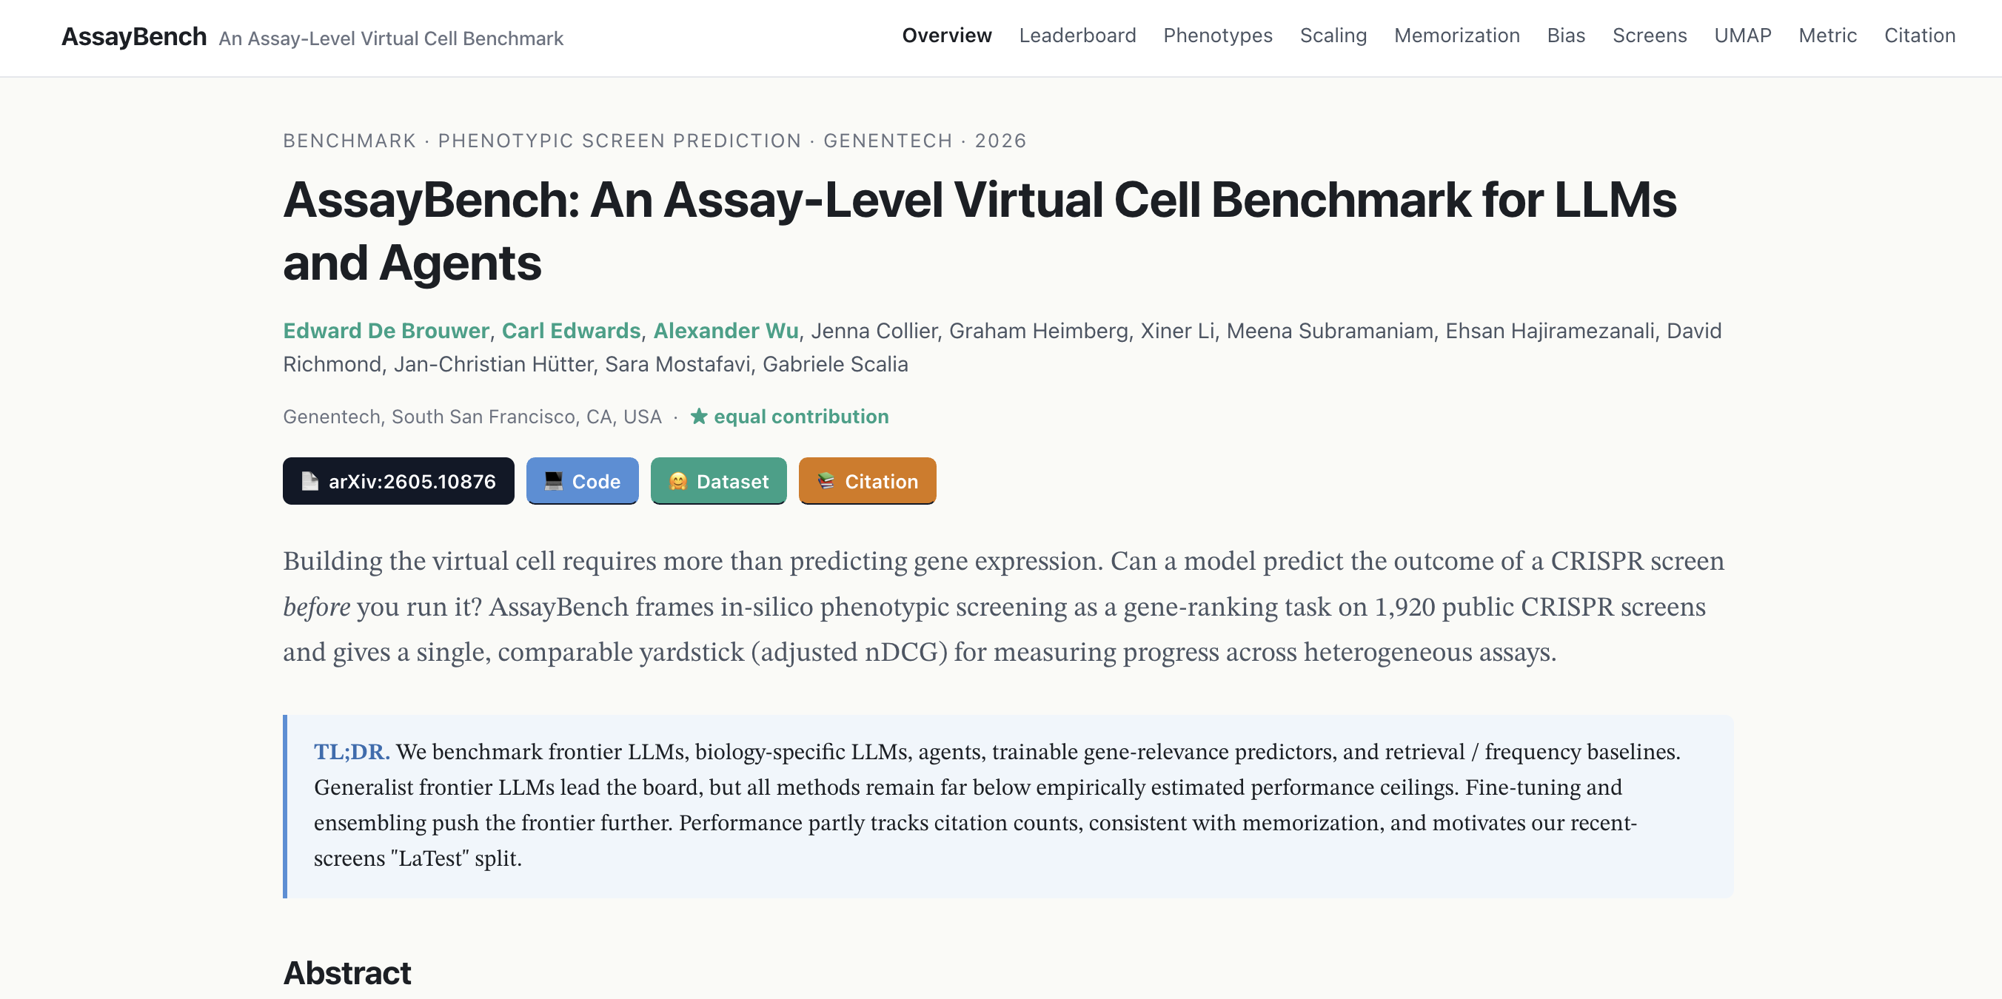Click the star icon beside equal contribution
Viewport: 2002px width, 999px height.
[699, 417]
